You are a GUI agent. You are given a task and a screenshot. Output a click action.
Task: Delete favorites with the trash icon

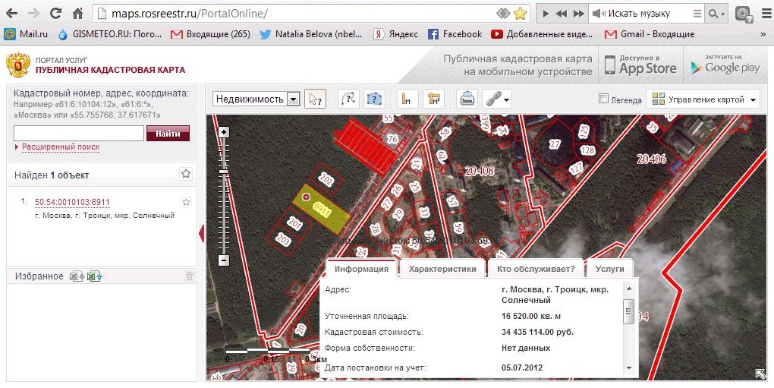pos(189,276)
